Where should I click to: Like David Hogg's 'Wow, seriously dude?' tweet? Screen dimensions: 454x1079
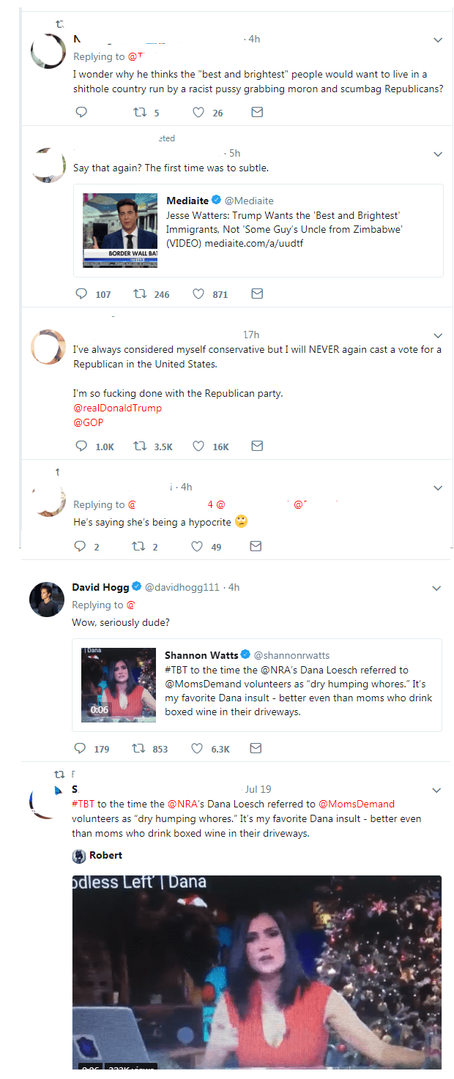tap(196, 748)
